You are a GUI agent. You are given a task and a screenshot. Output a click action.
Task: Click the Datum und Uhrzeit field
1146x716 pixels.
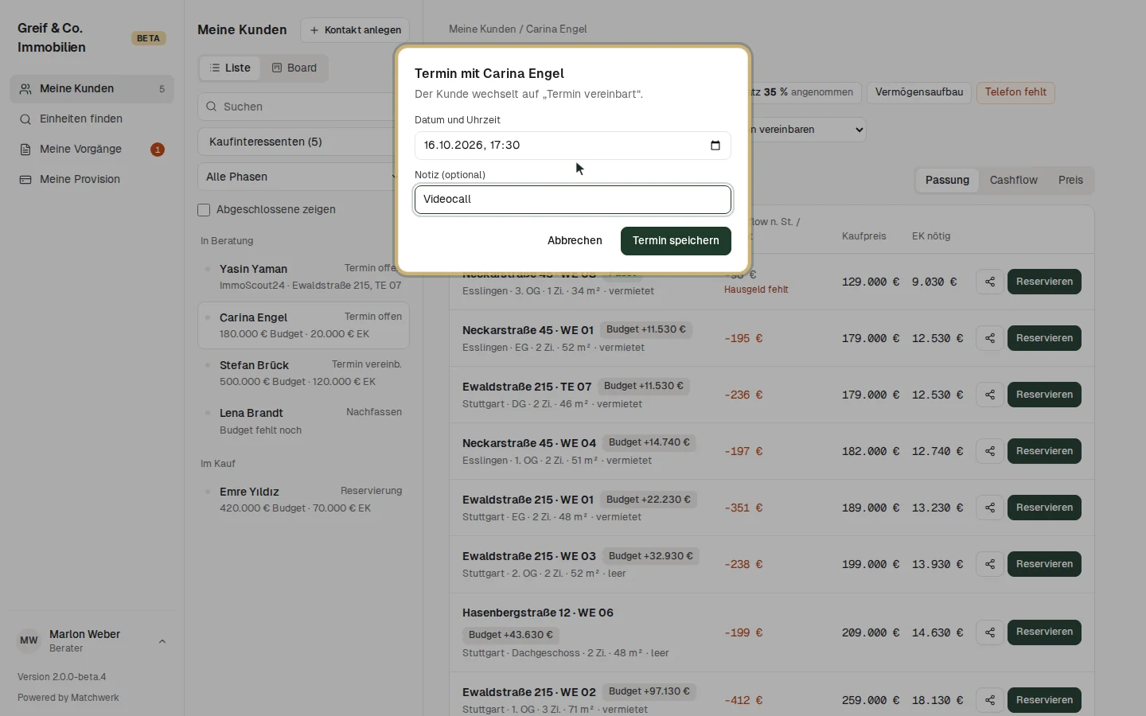coord(573,146)
